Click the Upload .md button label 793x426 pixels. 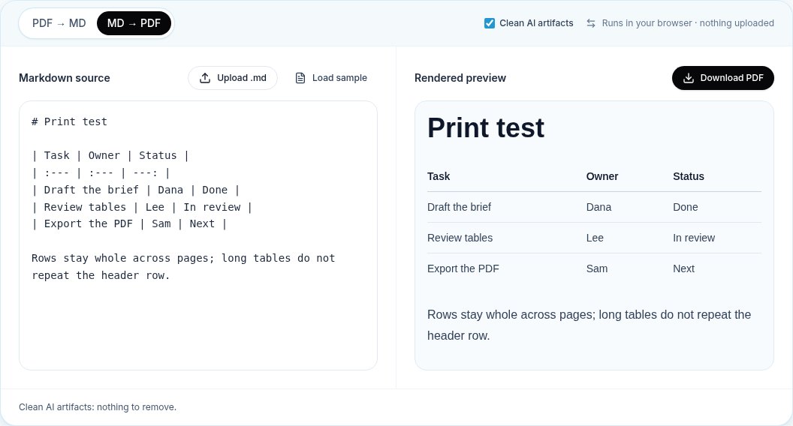click(x=242, y=78)
